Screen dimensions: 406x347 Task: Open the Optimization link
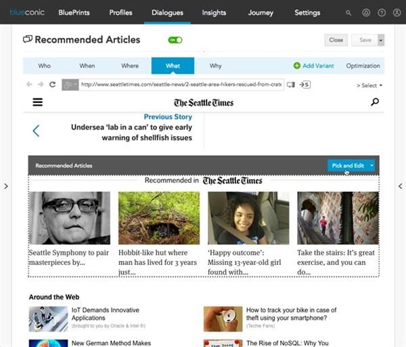coord(363,66)
